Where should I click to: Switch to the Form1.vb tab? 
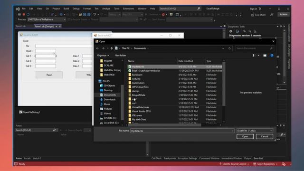[x=20, y=26]
